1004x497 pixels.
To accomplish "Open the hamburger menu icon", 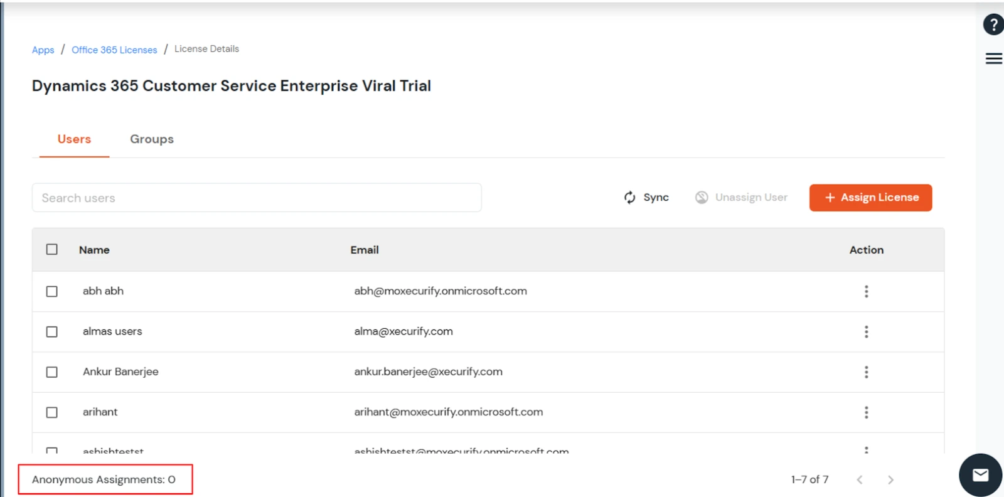I will (x=993, y=59).
